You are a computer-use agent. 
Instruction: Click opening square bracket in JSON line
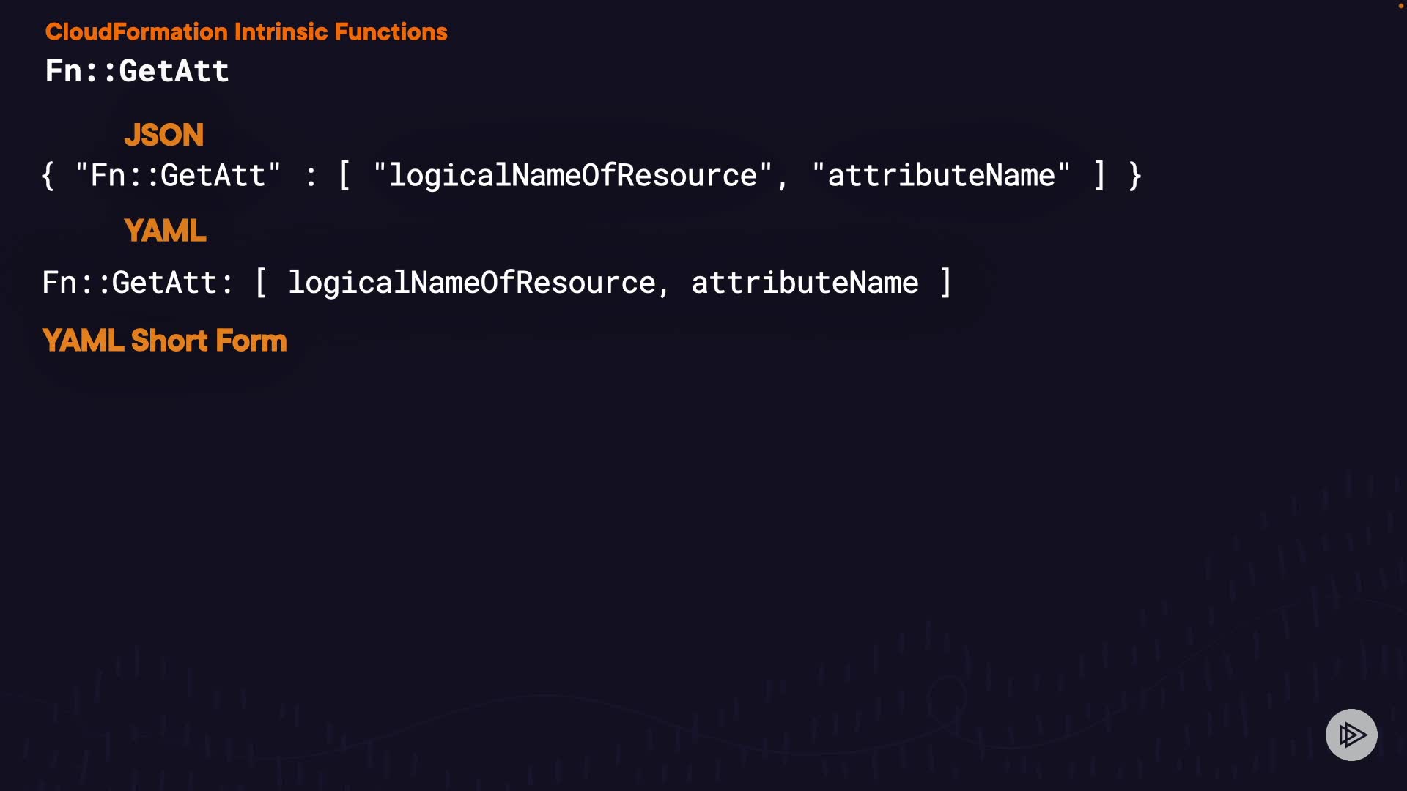344,176
